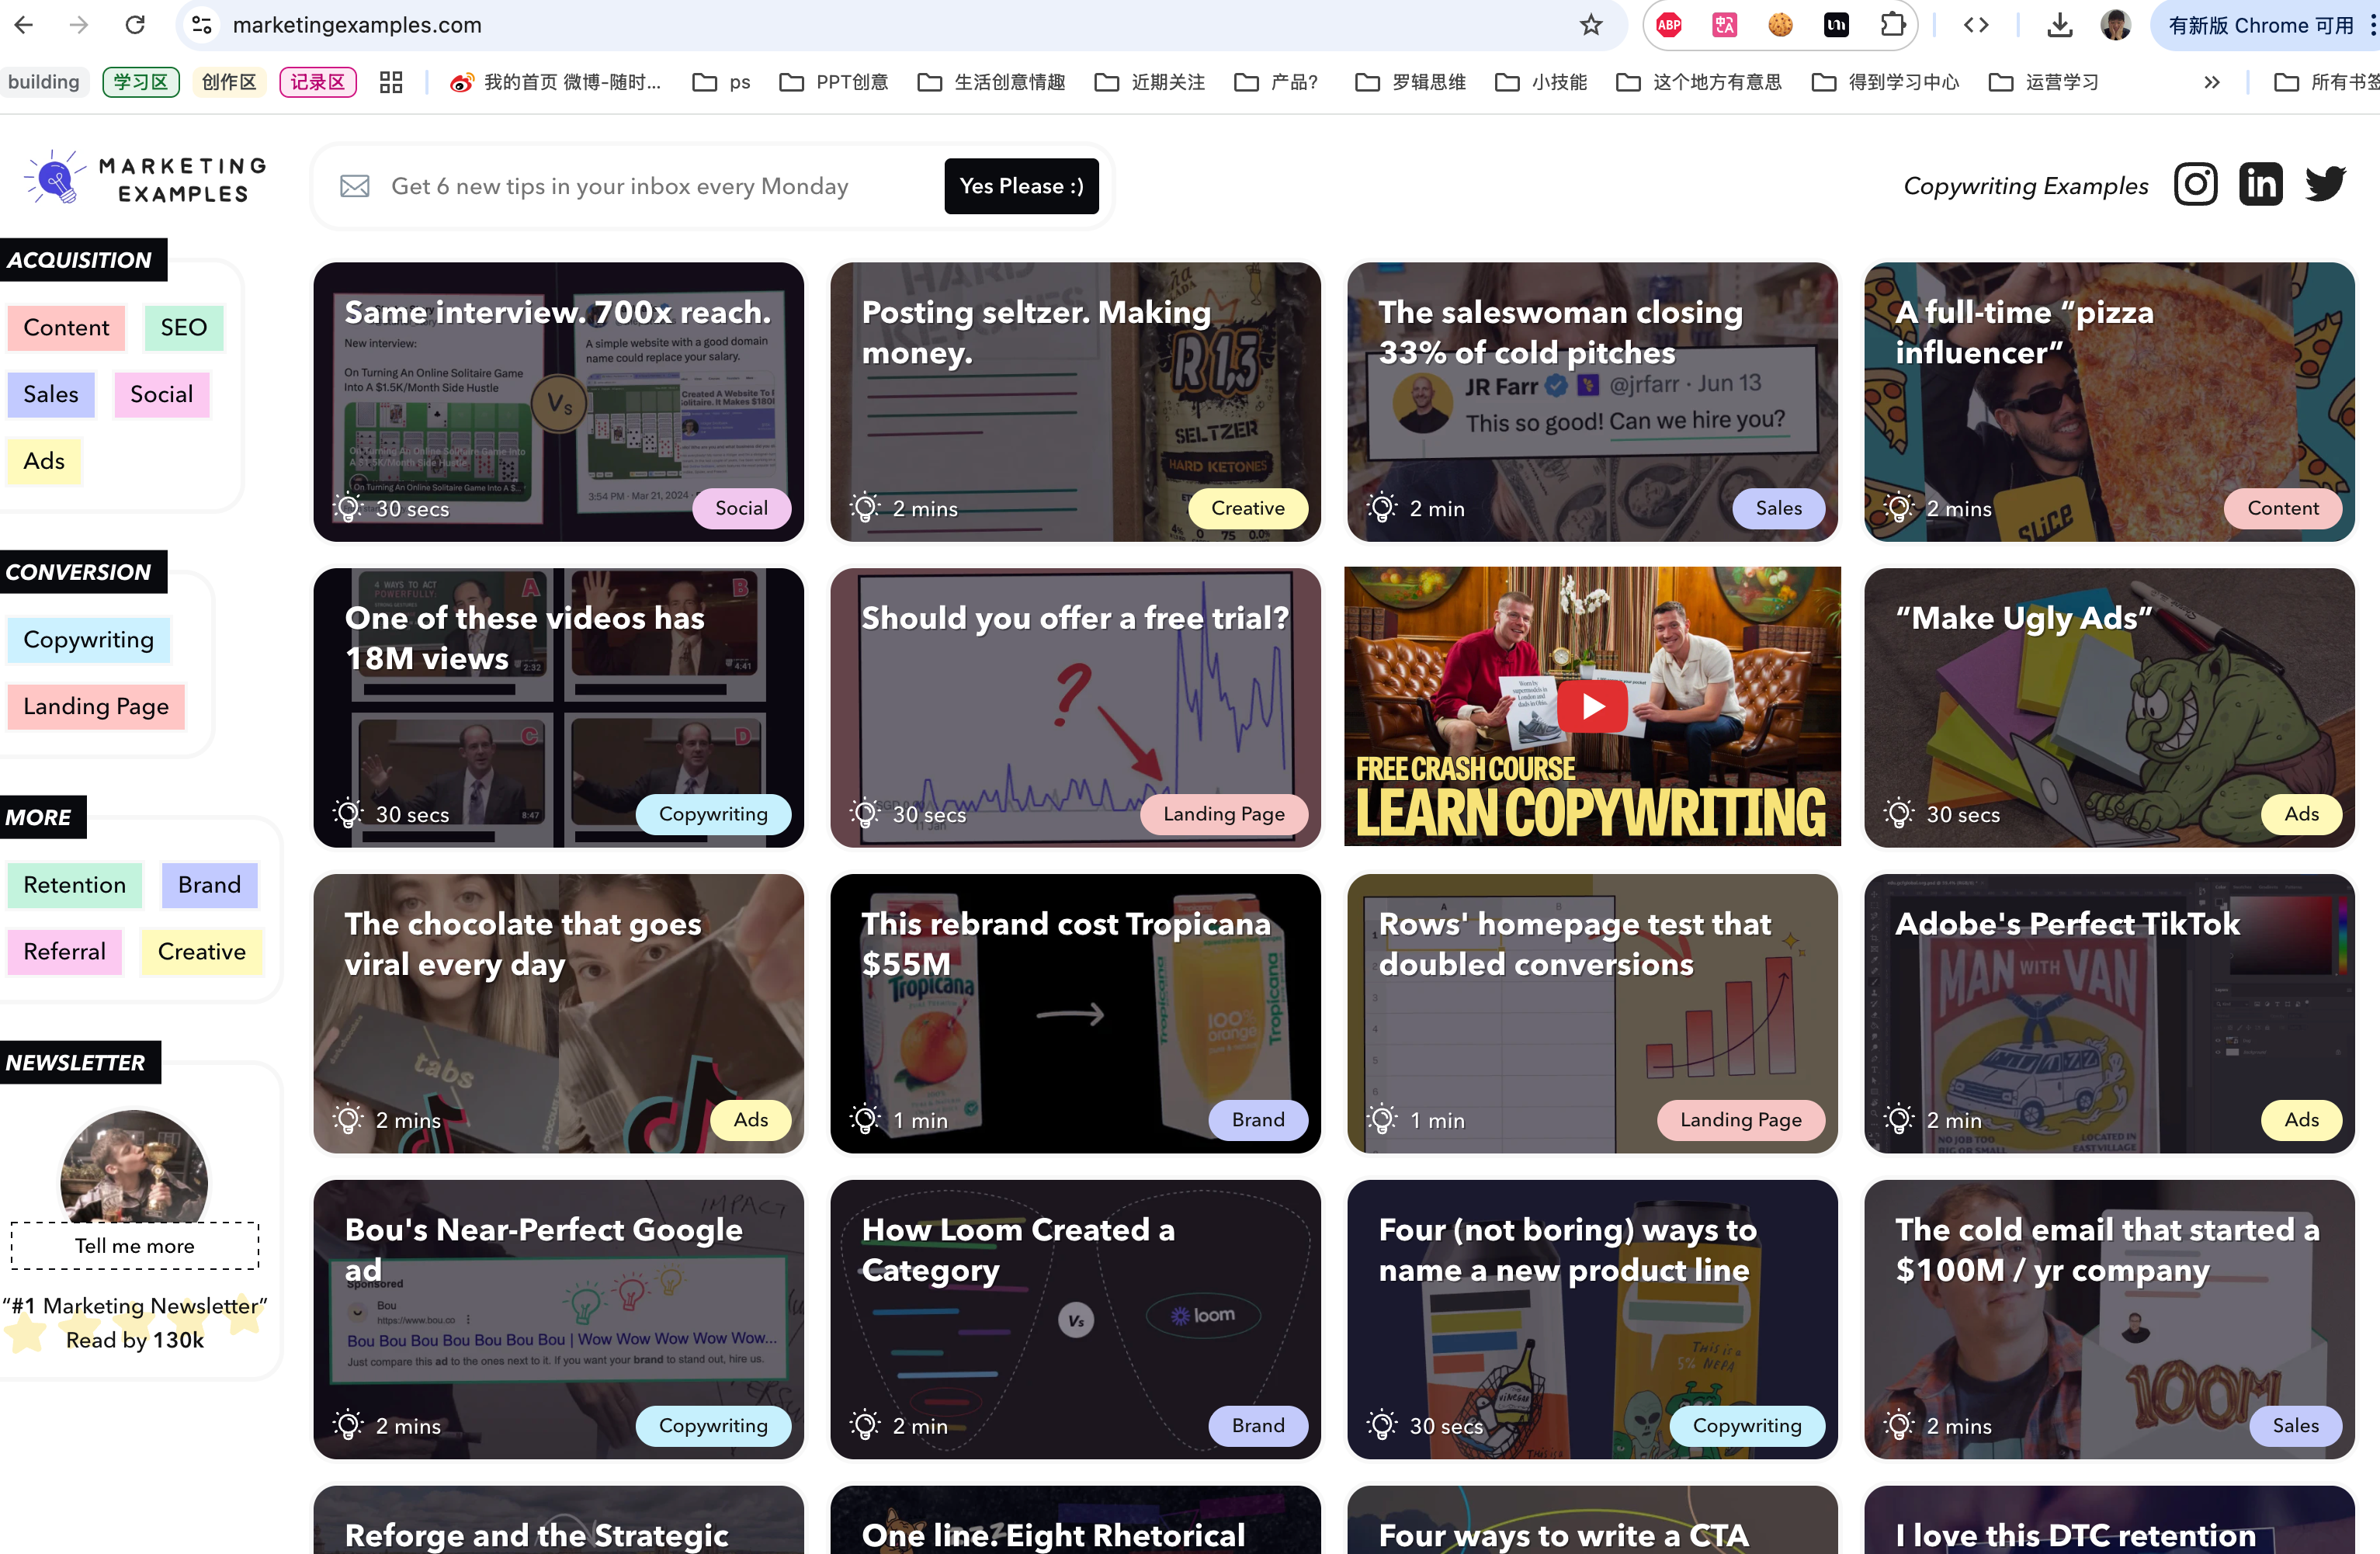Filter by the Copywriting category tag
The width and height of the screenshot is (2380, 1554).
coord(88,640)
